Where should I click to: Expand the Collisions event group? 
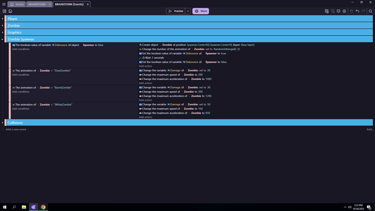tap(2, 122)
